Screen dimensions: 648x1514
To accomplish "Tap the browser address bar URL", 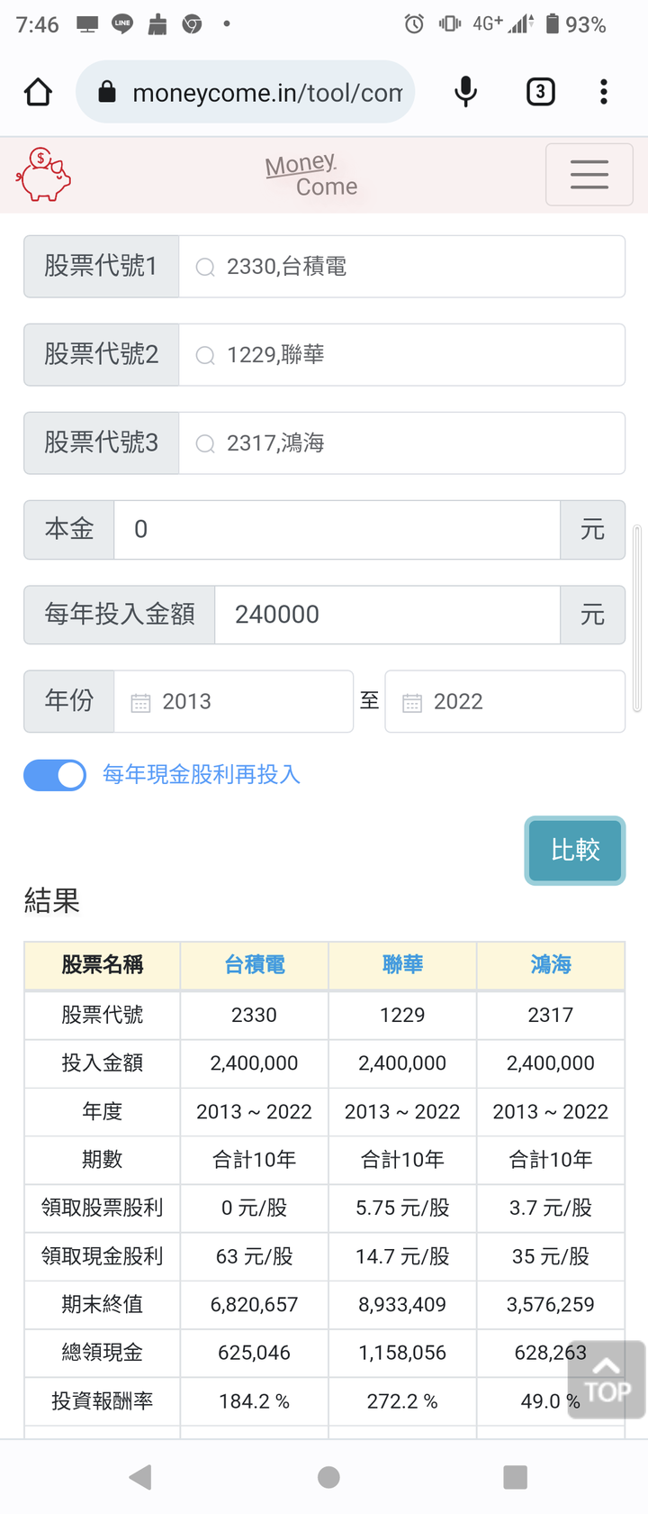I will tap(266, 93).
